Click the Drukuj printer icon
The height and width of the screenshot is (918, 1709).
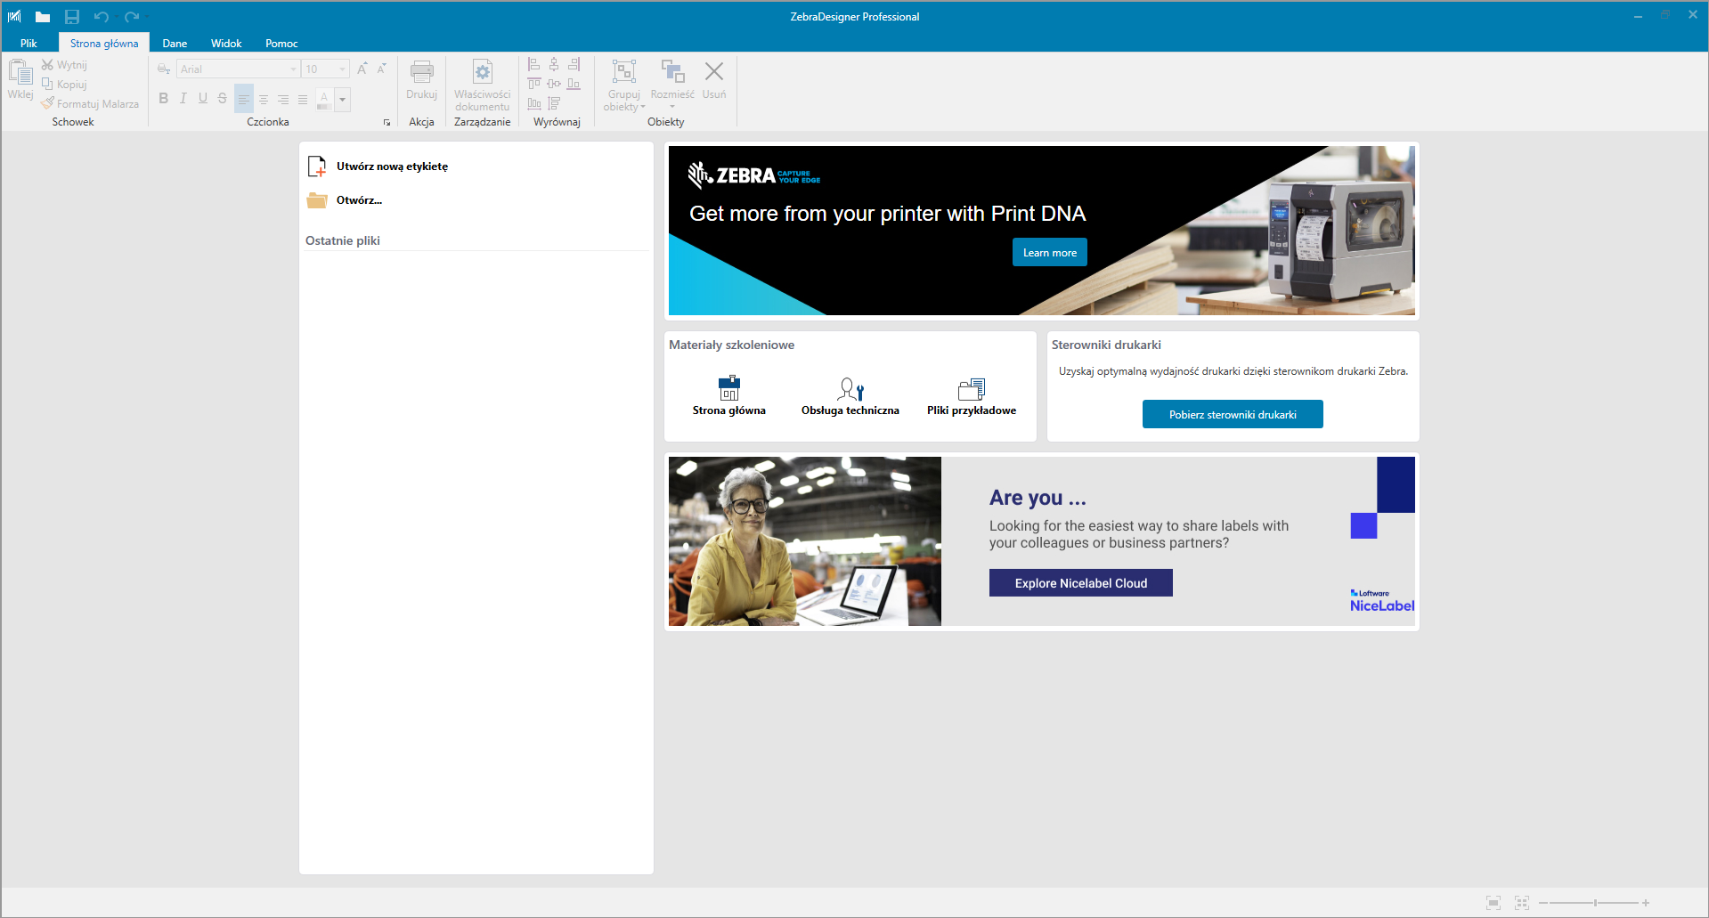pyautogui.click(x=422, y=72)
